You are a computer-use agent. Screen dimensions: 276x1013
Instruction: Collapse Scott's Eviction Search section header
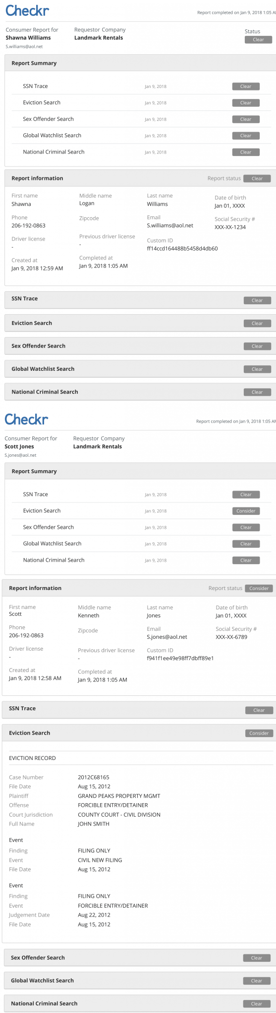click(139, 733)
